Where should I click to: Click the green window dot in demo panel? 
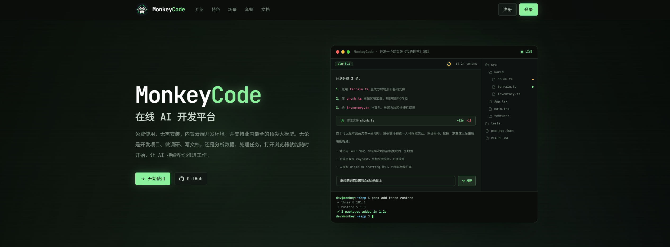click(x=348, y=52)
